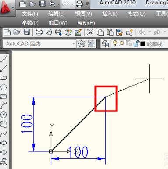Click Redo arrow in the standard toolbar
This screenshot has width=168, height=169.
[157, 32]
